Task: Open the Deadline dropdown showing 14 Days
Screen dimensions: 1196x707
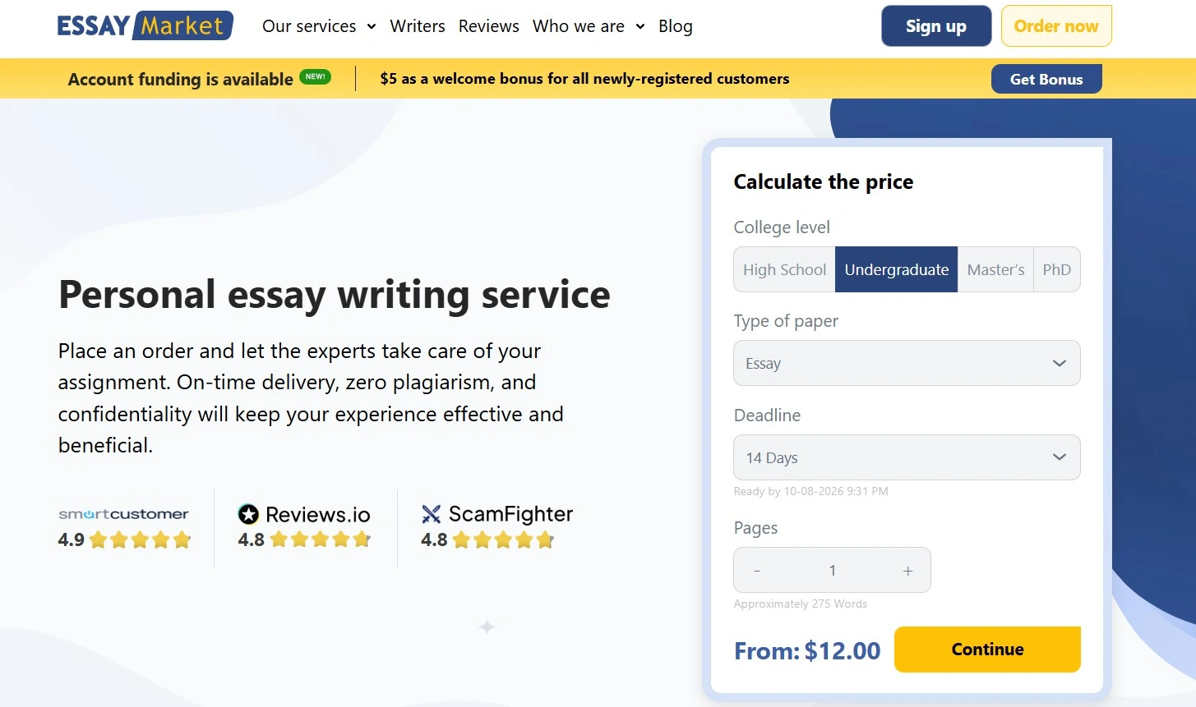Action: pyautogui.click(x=907, y=457)
